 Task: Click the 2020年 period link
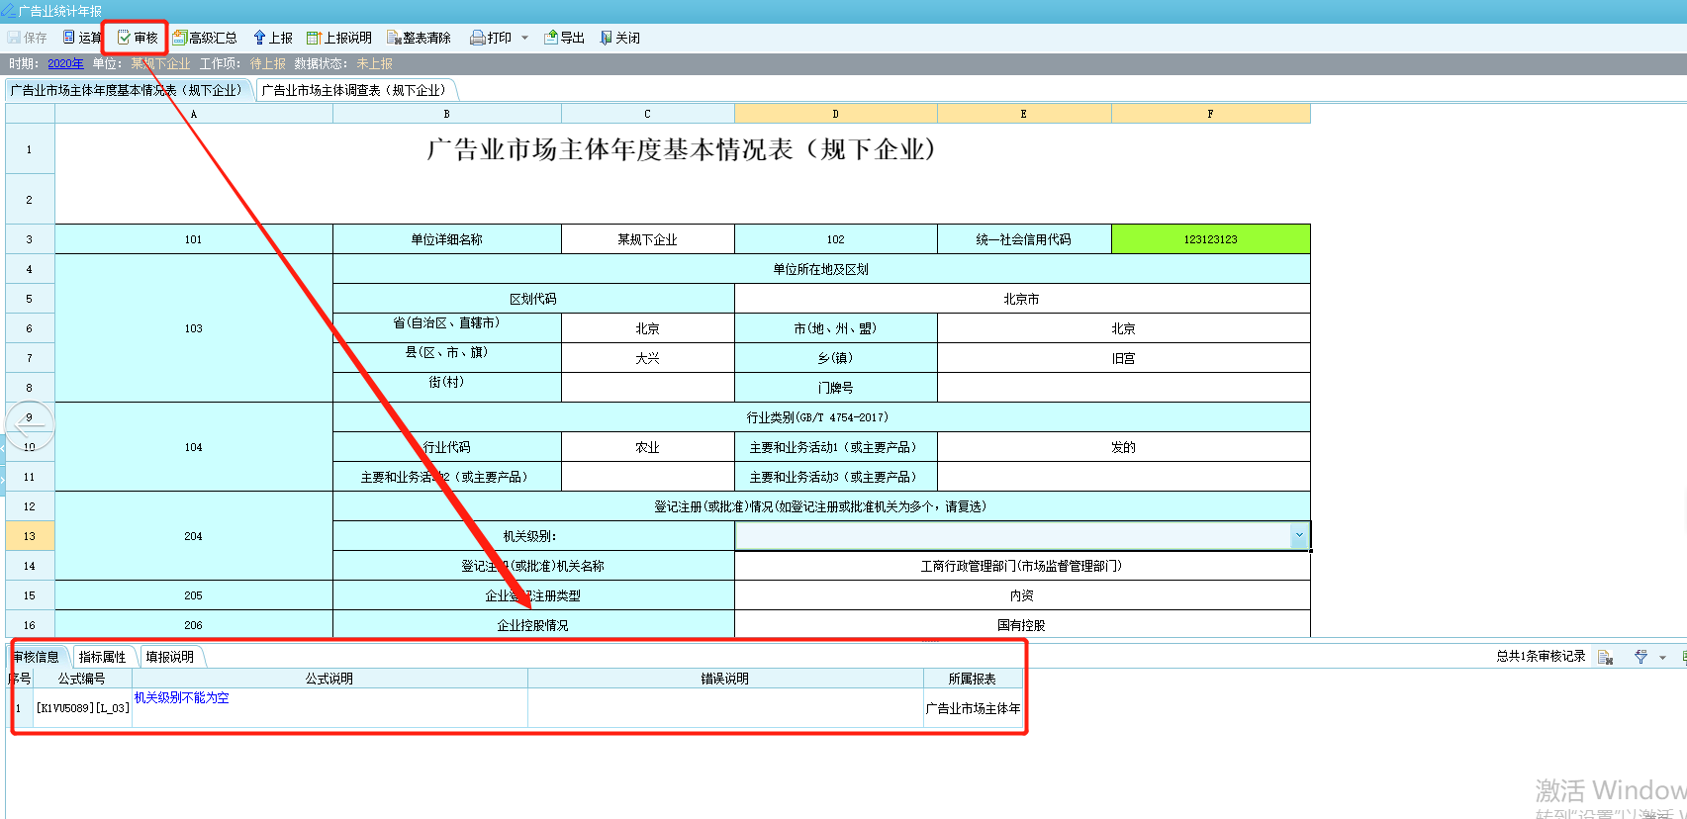click(65, 63)
